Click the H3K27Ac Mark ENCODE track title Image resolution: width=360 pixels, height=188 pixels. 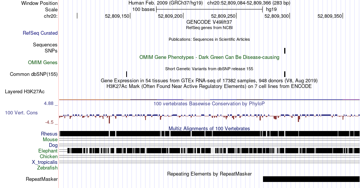[209, 86]
